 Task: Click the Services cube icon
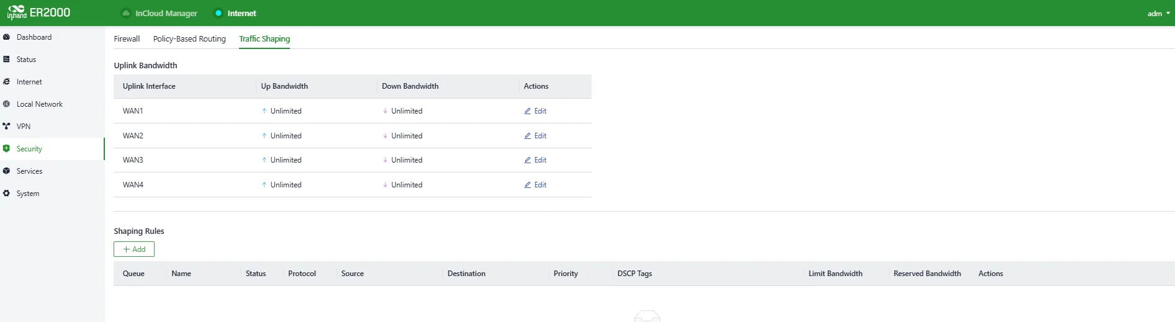point(6,171)
